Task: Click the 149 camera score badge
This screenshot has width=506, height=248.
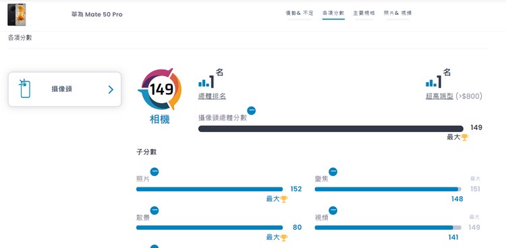Action: 160,89
